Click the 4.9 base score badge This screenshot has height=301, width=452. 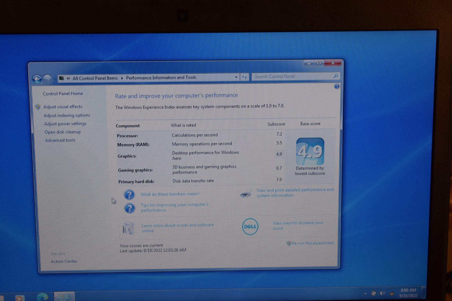pos(310,151)
